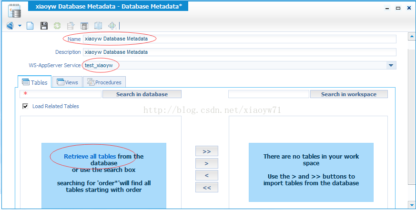
Task: Open the dropdown arrow beside the back icon
Action: pyautogui.click(x=20, y=26)
